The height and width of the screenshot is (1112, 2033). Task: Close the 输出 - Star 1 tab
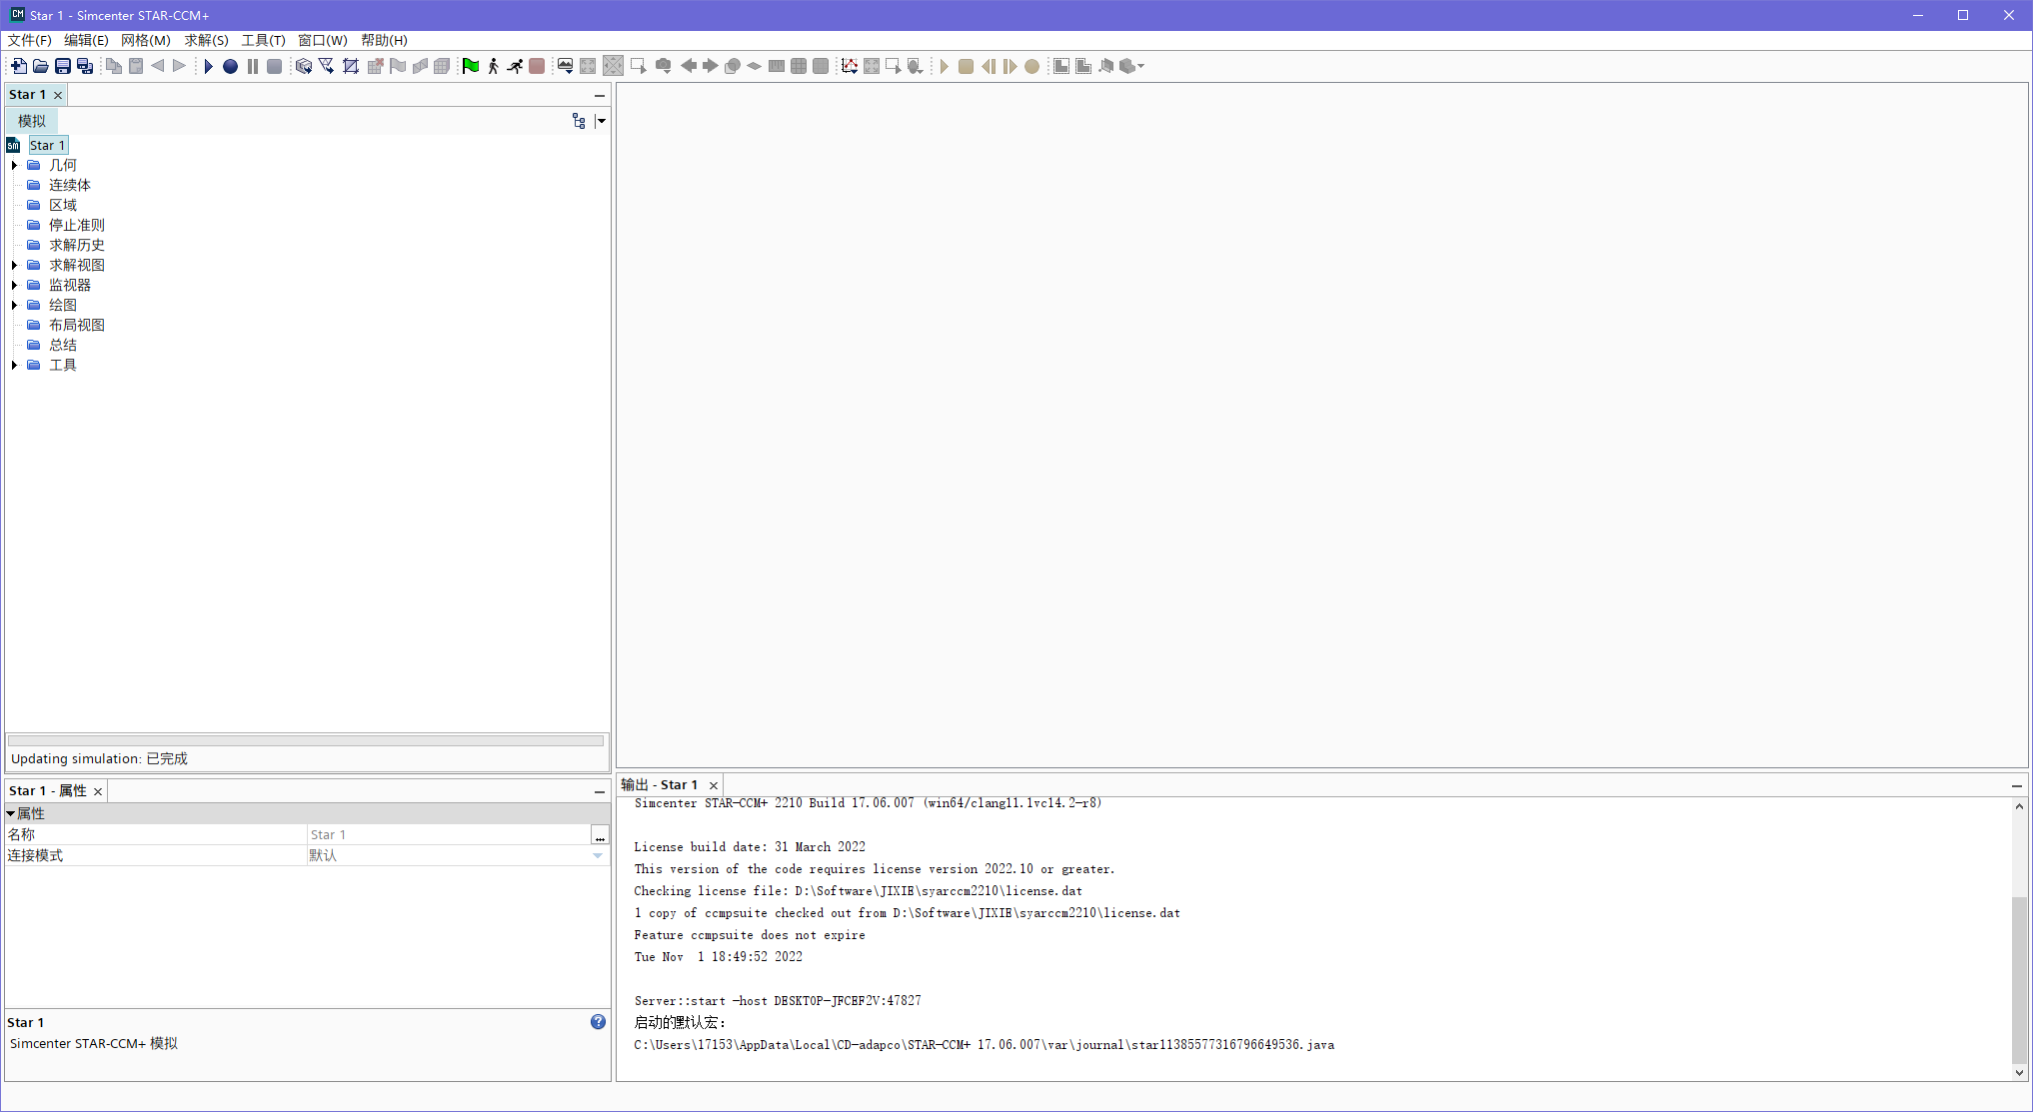coord(714,785)
